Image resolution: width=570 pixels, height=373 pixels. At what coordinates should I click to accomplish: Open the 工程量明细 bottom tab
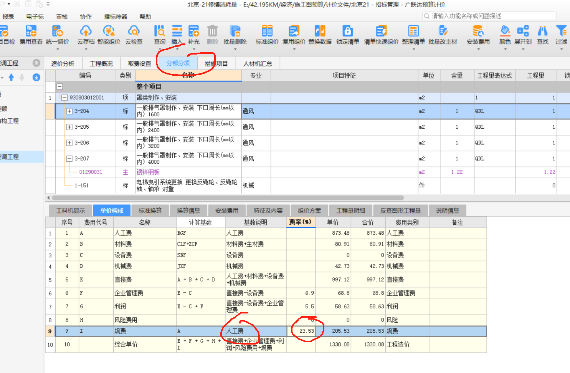(x=351, y=211)
